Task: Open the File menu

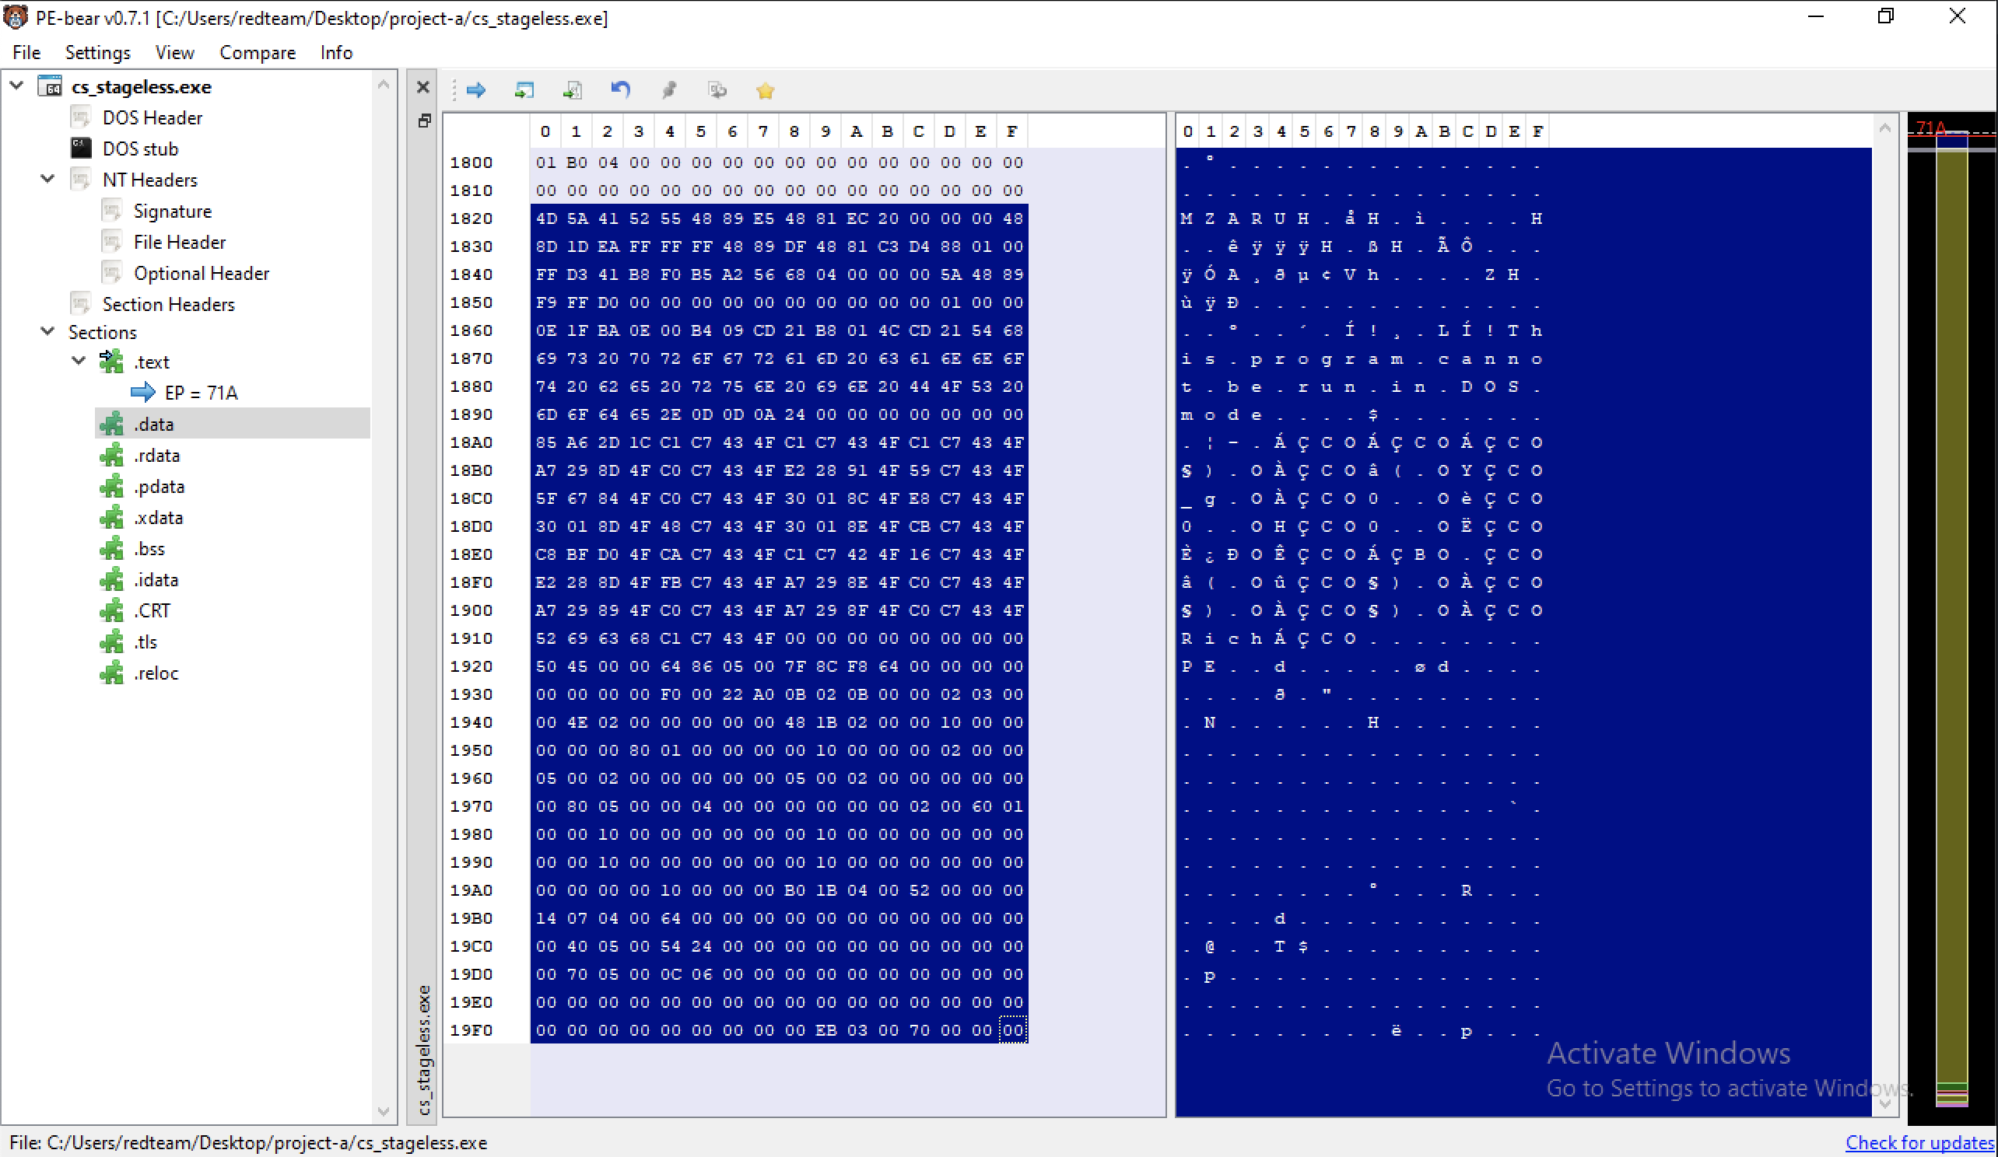Action: pos(26,52)
